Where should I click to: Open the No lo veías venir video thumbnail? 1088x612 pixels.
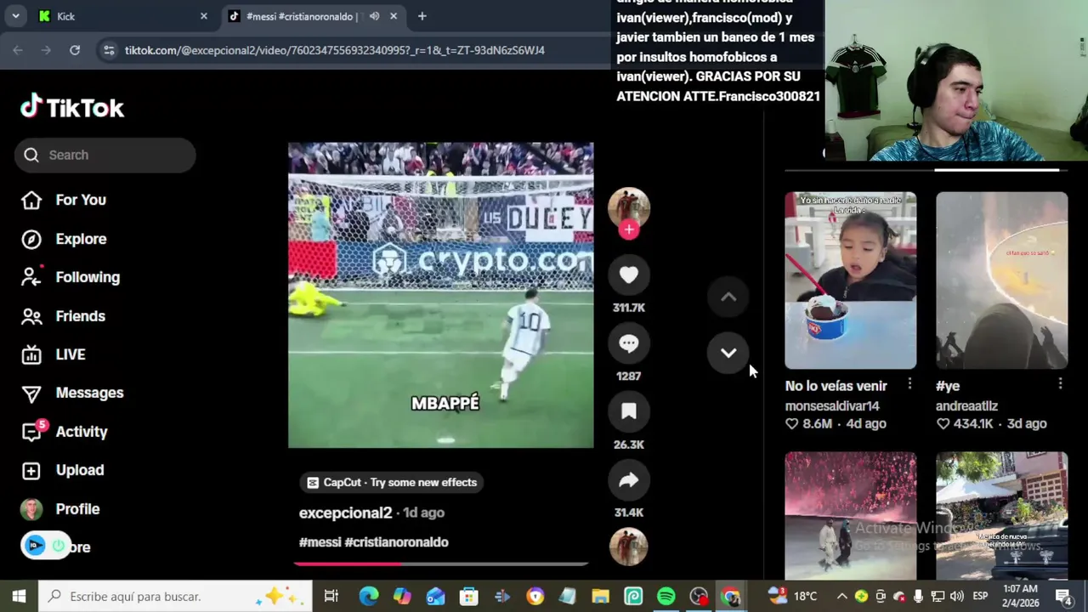(851, 280)
